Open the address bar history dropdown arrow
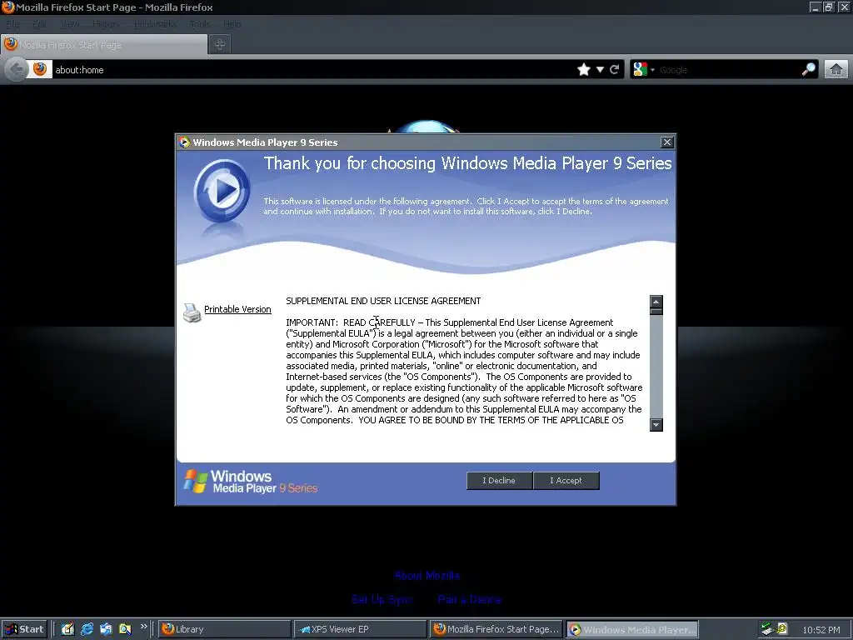853x640 pixels. tap(600, 70)
